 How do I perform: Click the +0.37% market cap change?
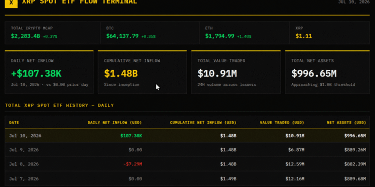[50, 36]
